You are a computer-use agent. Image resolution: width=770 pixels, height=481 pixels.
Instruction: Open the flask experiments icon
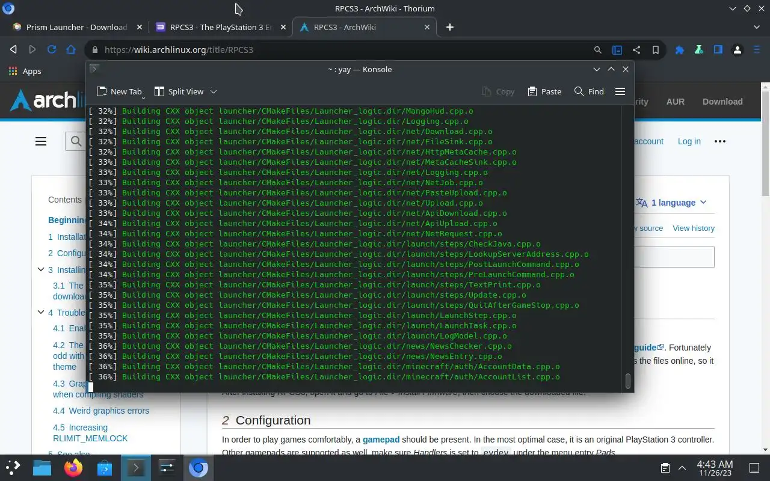(699, 50)
